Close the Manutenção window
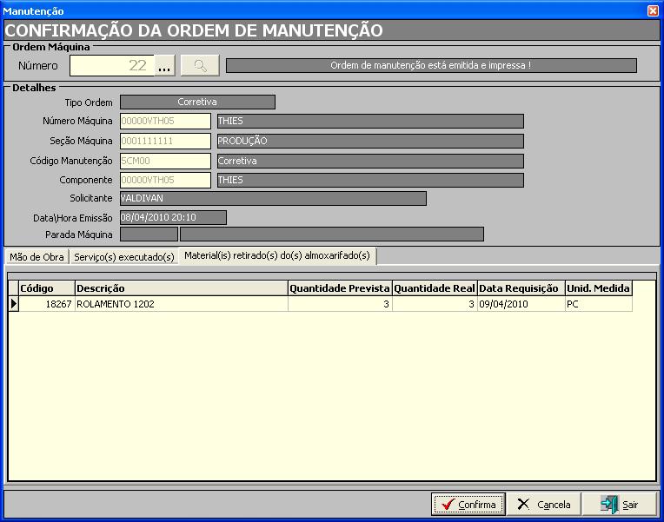The image size is (664, 522). [x=653, y=10]
